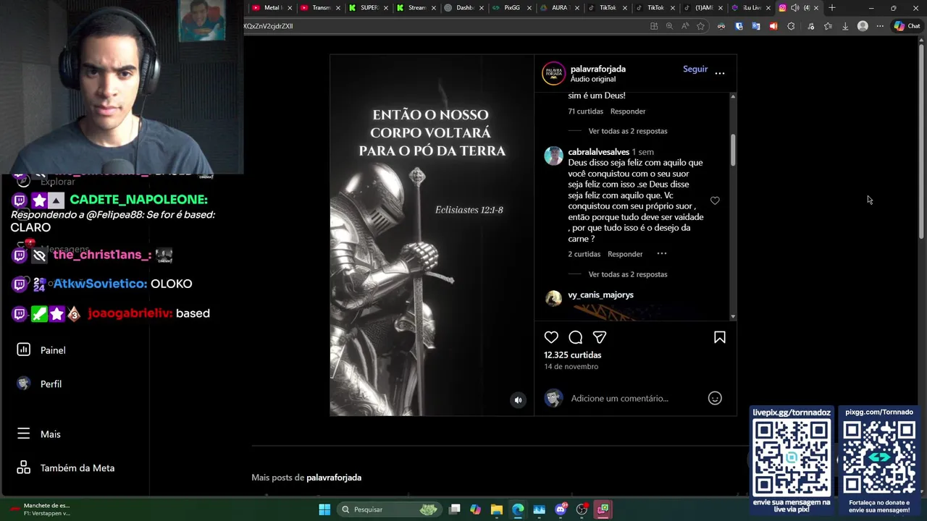Expand replies under the 71 curtidas comment
Viewport: 927px width, 521px height.
[x=628, y=131]
